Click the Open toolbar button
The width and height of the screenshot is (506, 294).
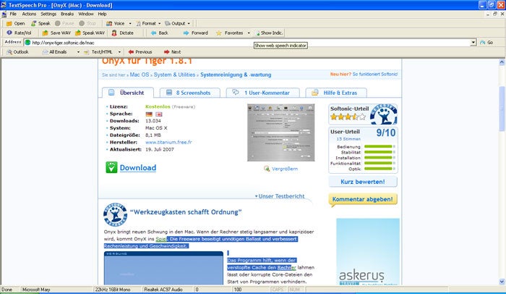(x=15, y=24)
